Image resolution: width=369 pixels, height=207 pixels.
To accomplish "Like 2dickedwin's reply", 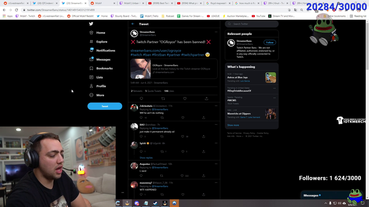I will [x=183, y=117].
